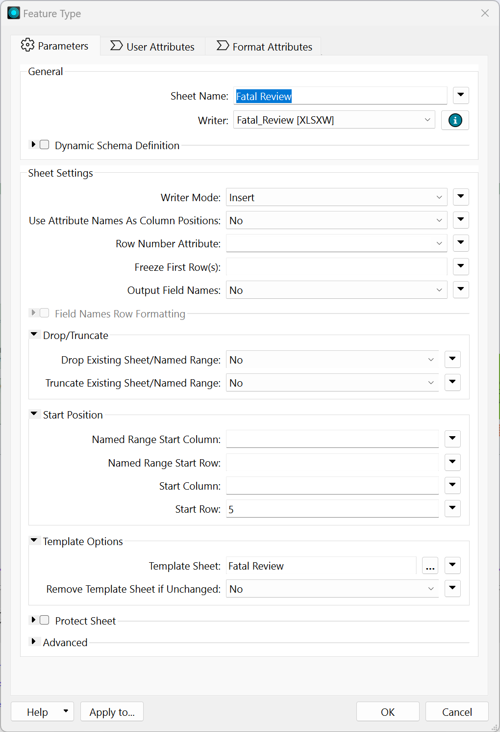Open Template Sheet arrow menu
Viewport: 500px width, 732px height.
pos(452,565)
